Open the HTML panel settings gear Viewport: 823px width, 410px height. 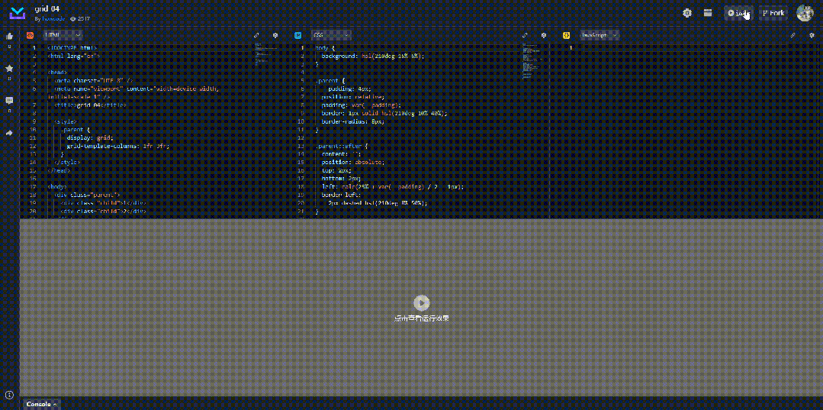275,35
